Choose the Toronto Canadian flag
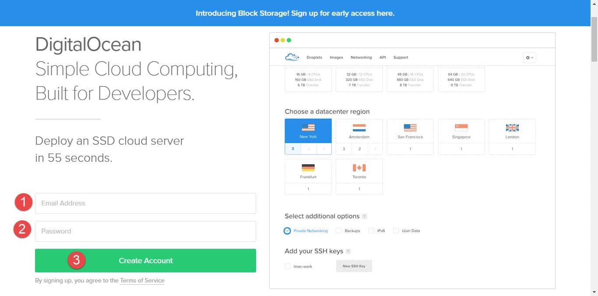598x296 pixels. point(359,168)
